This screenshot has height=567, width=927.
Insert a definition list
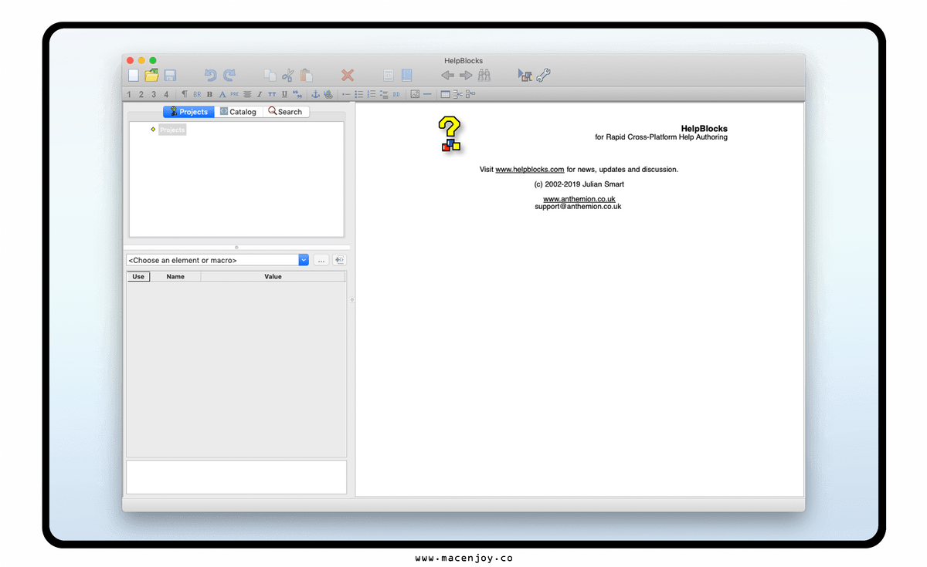[384, 94]
